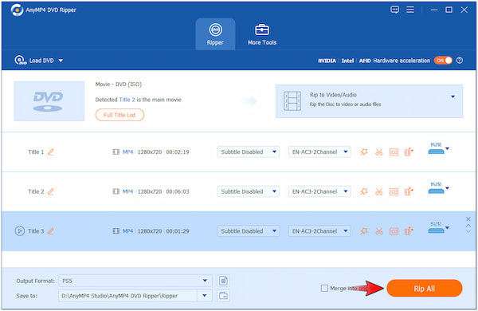Image resolution: width=478 pixels, height=311 pixels.
Task: Click the Title 2 edit effects icon
Action: [364, 191]
